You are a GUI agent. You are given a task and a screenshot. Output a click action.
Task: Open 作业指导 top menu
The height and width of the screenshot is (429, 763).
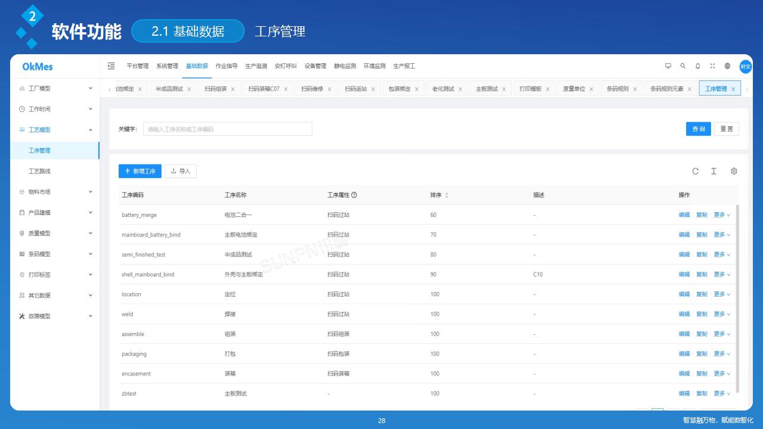click(227, 66)
